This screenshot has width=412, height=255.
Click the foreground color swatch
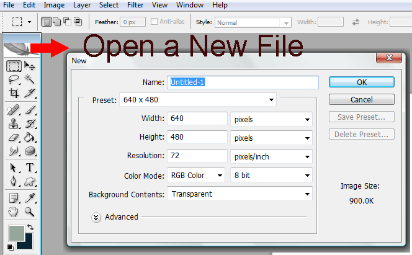(17, 233)
